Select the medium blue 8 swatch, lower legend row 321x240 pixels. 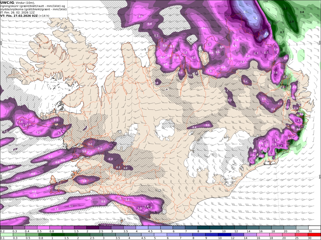coord(199,234)
